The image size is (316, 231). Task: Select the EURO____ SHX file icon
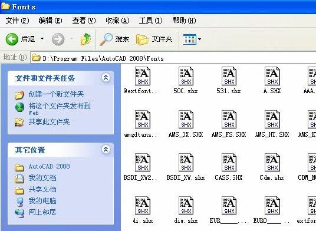[272, 206]
